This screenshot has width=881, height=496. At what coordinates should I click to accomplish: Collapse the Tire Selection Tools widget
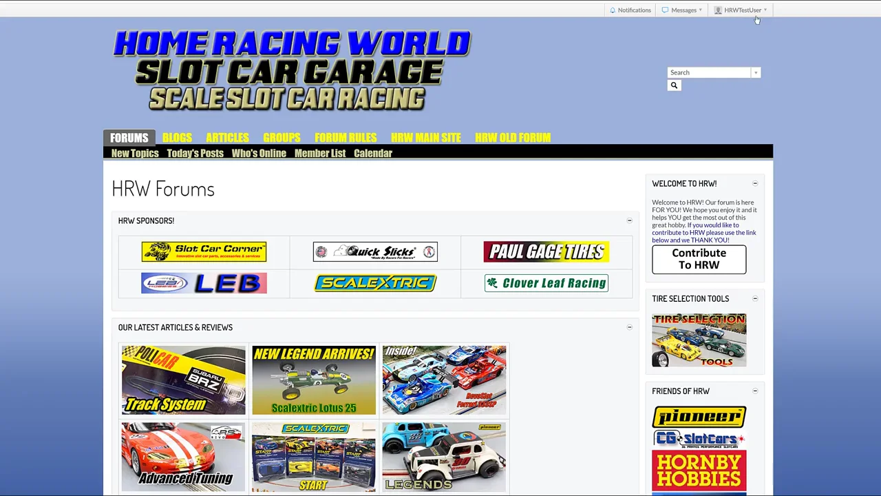point(755,298)
